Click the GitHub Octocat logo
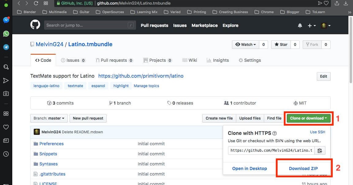The height and width of the screenshot is (185, 353). click(x=35, y=25)
